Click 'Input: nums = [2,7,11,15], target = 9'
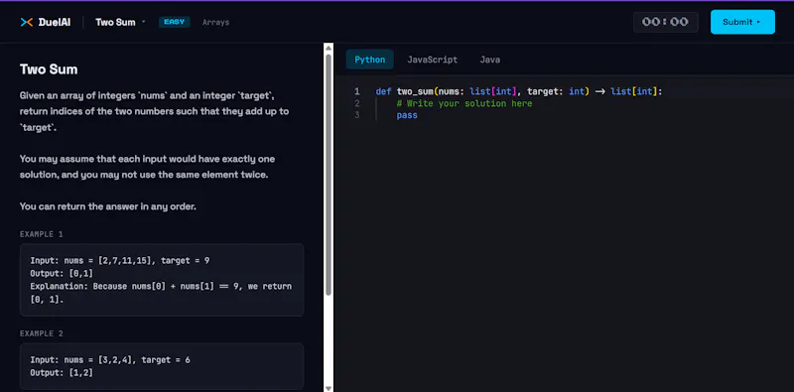Viewport: 794px width, 392px height. (120, 260)
